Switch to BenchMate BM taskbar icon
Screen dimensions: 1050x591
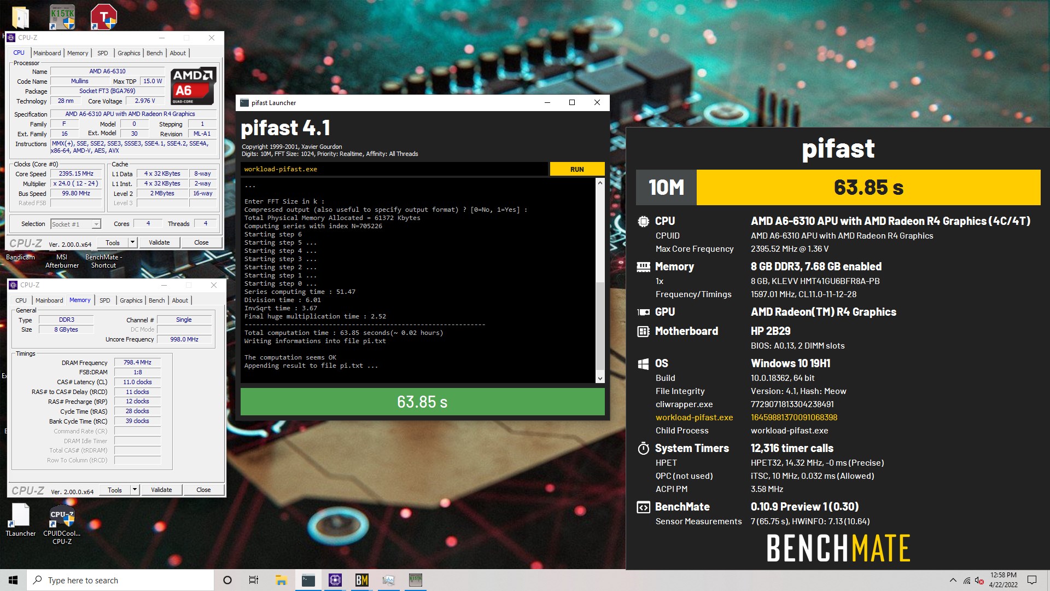click(362, 580)
